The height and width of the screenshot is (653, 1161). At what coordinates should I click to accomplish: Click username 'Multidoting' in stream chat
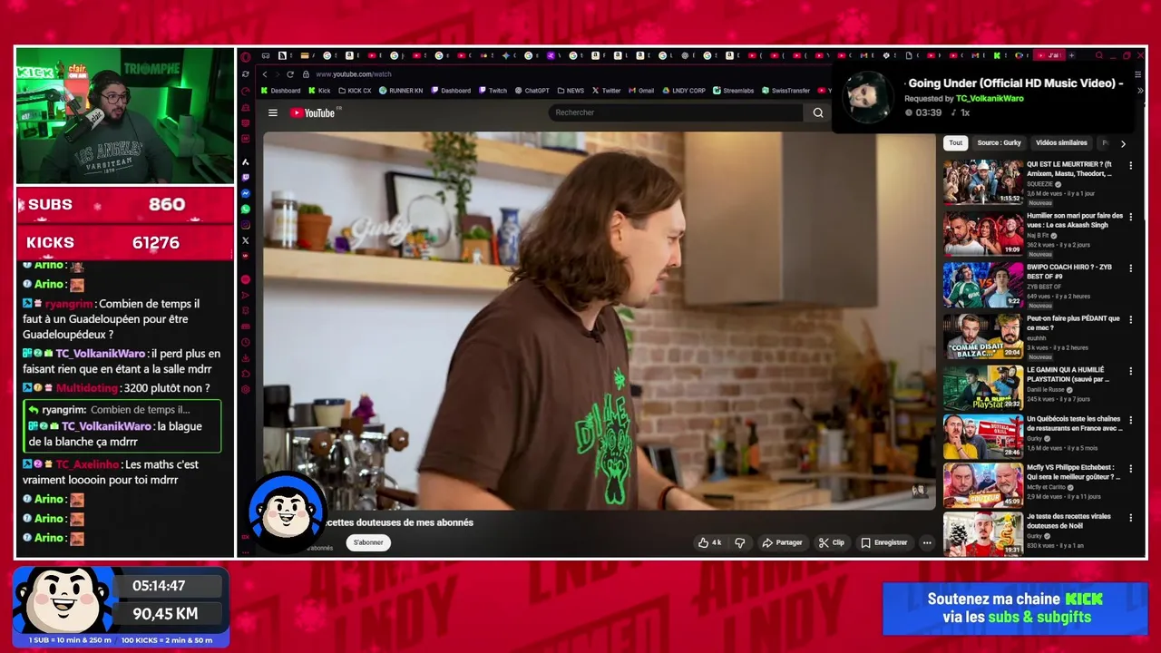coord(87,388)
